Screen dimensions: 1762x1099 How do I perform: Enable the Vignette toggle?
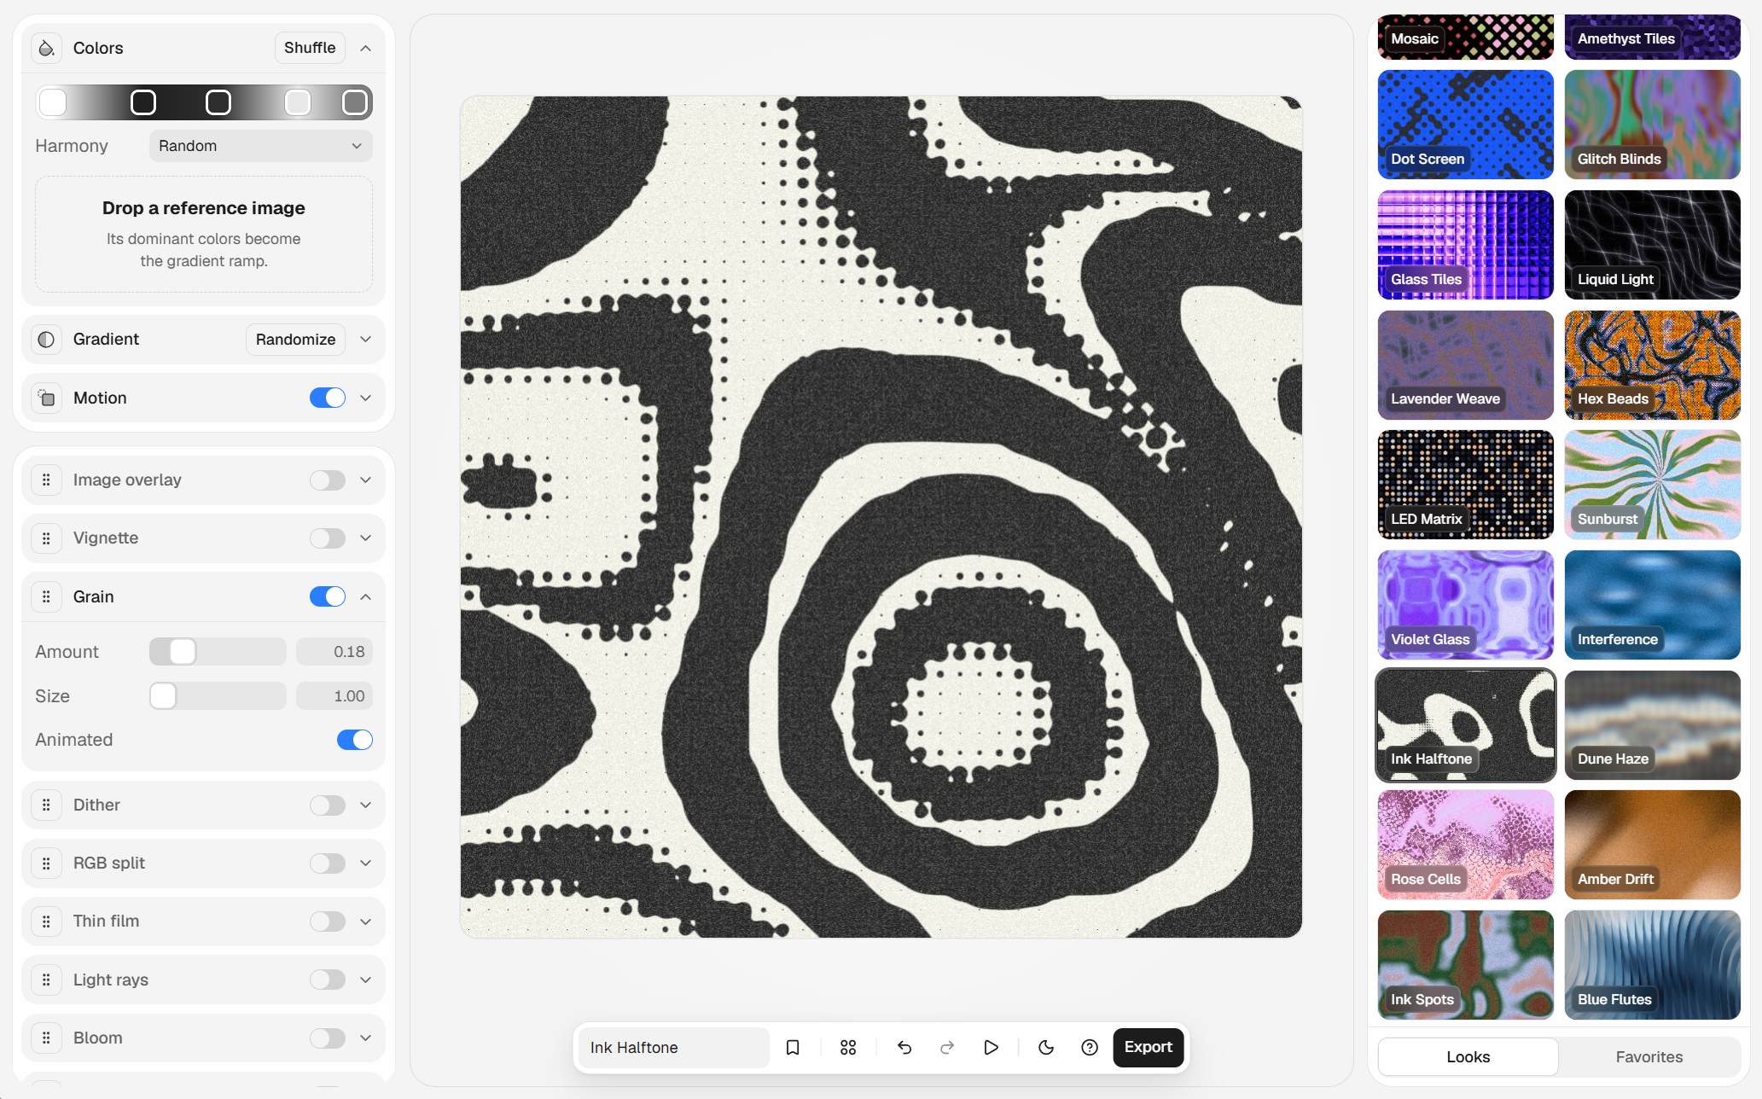pyautogui.click(x=328, y=538)
